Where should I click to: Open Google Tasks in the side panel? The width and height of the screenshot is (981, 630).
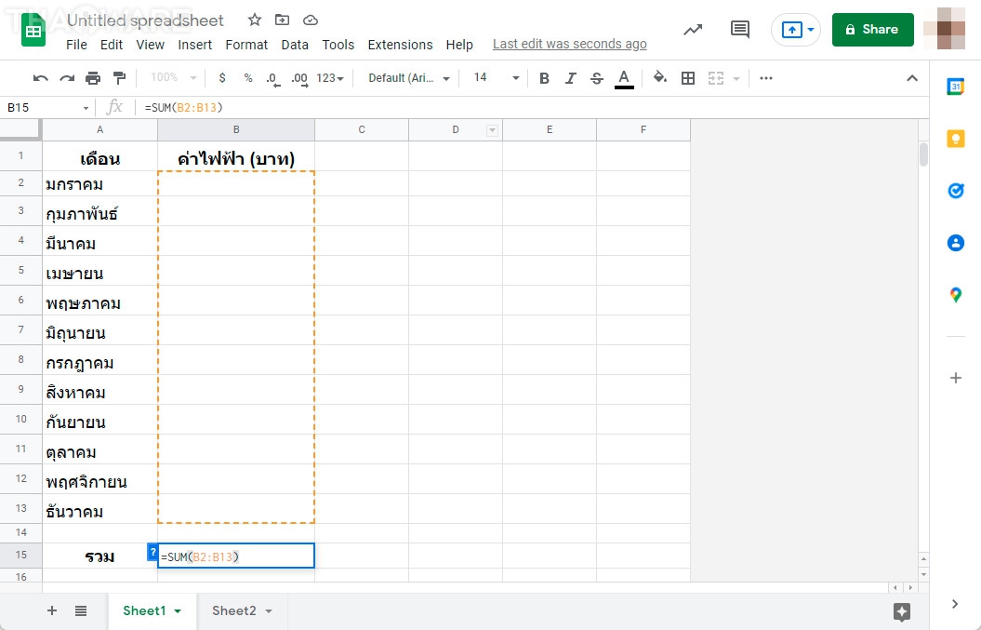[x=955, y=191]
